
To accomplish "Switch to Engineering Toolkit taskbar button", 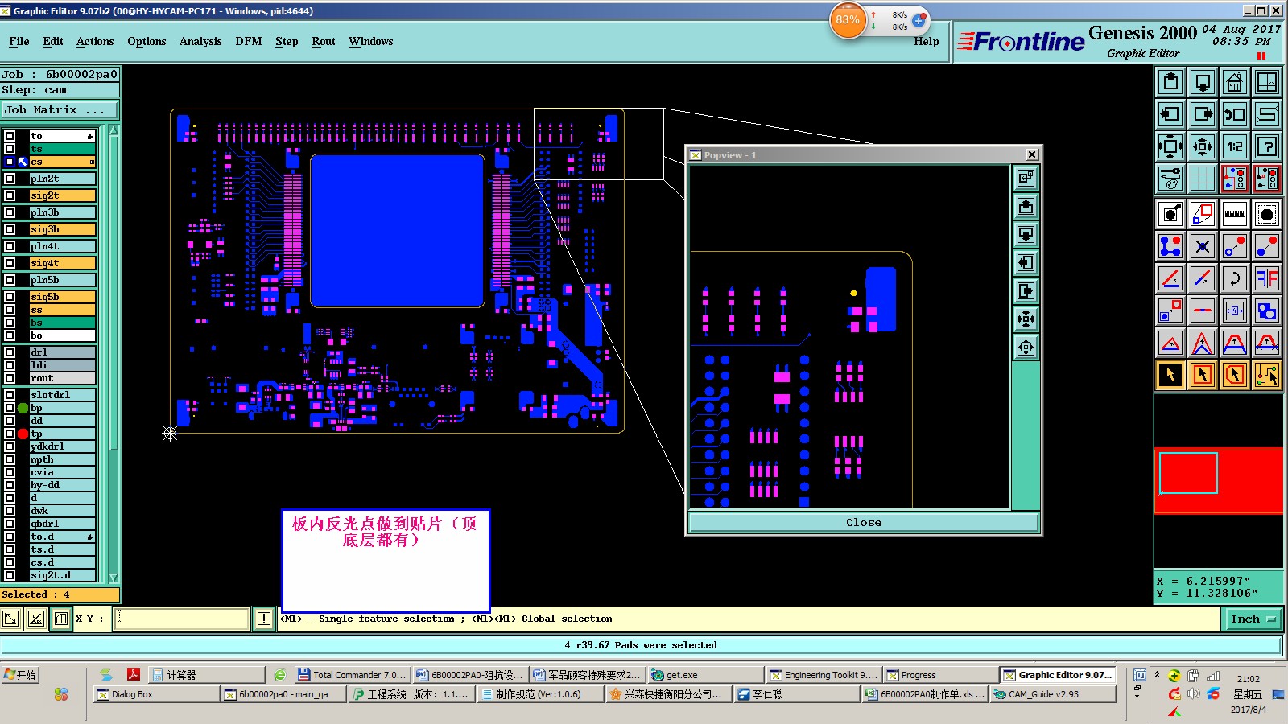I will tap(823, 675).
